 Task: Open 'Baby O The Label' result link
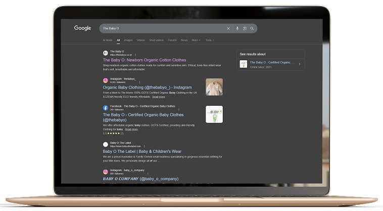[141, 151]
